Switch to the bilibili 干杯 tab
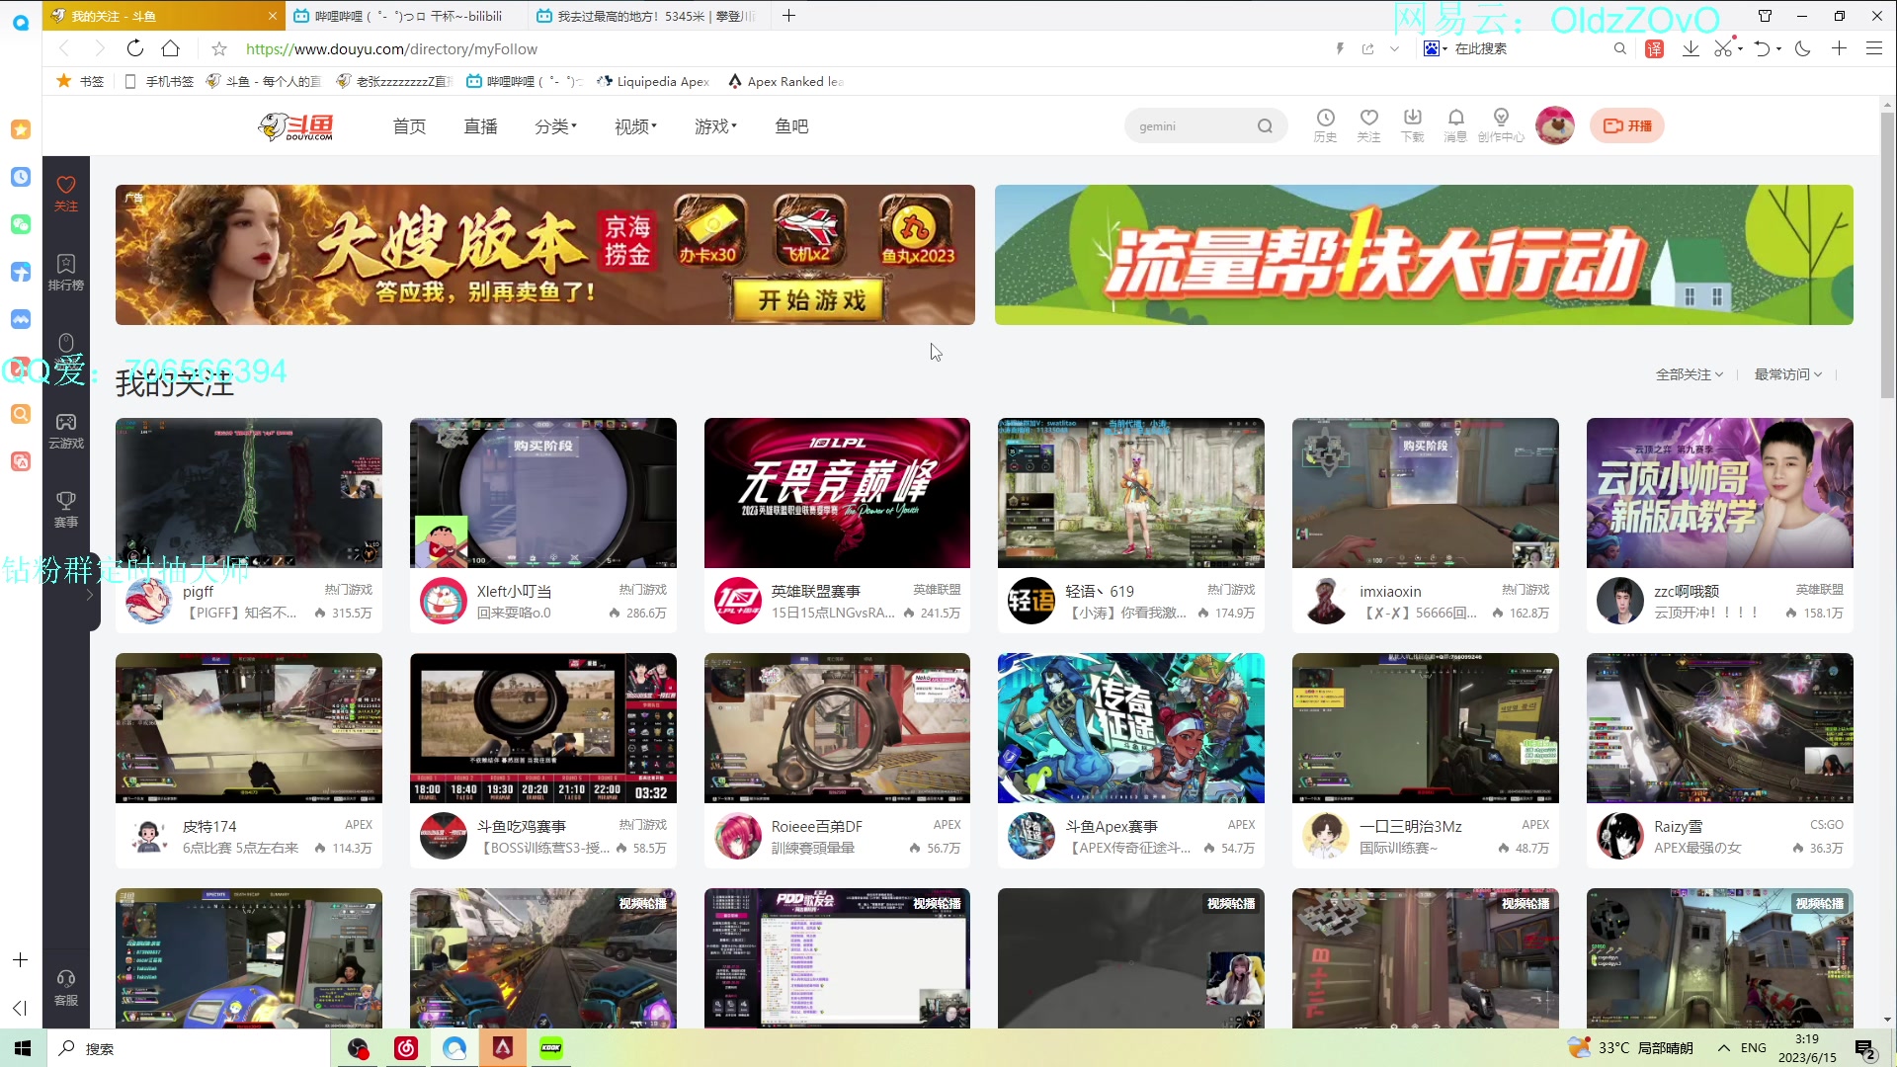Image resolution: width=1897 pixels, height=1067 pixels. [x=408, y=16]
